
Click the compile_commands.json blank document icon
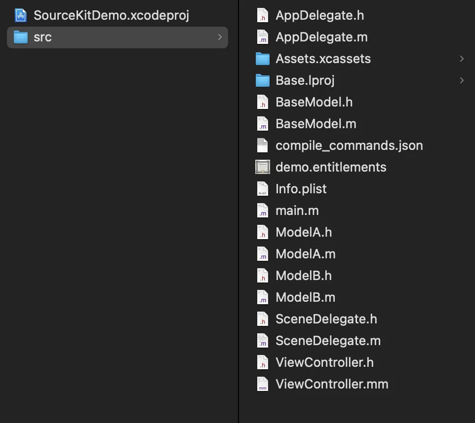tap(263, 145)
